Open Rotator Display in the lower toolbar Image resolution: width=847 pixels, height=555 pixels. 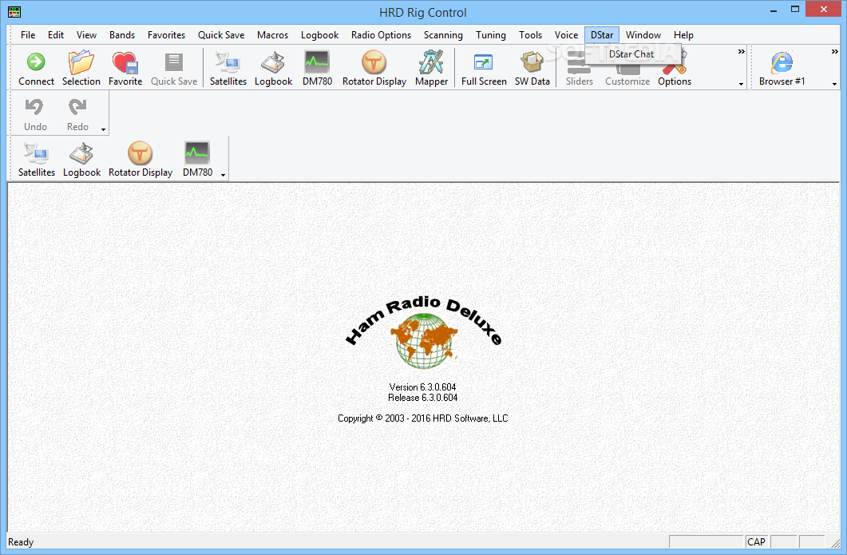pos(140,153)
